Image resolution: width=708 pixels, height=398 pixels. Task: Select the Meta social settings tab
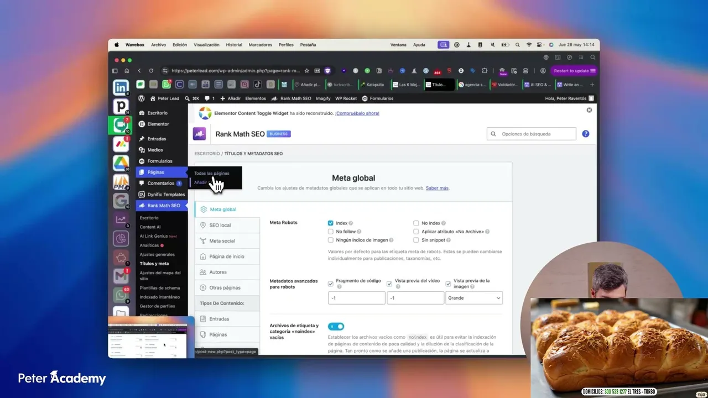point(227,241)
